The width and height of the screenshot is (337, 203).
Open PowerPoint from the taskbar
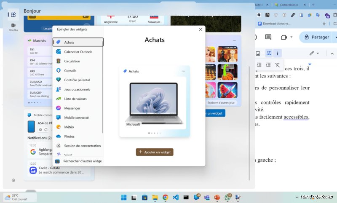click(x=217, y=197)
